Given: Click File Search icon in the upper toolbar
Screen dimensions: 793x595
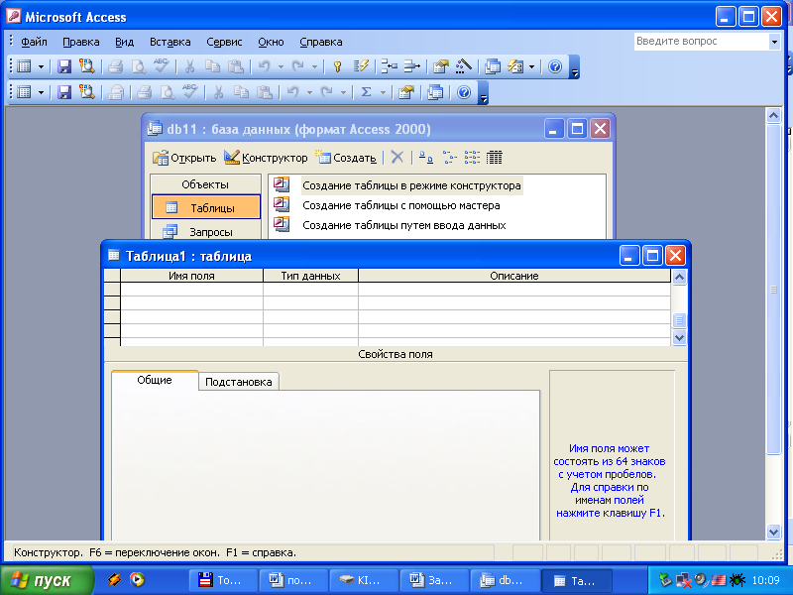Looking at the screenshot, I should (x=87, y=66).
